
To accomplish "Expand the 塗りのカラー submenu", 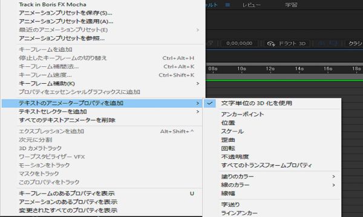I will tap(272, 177).
